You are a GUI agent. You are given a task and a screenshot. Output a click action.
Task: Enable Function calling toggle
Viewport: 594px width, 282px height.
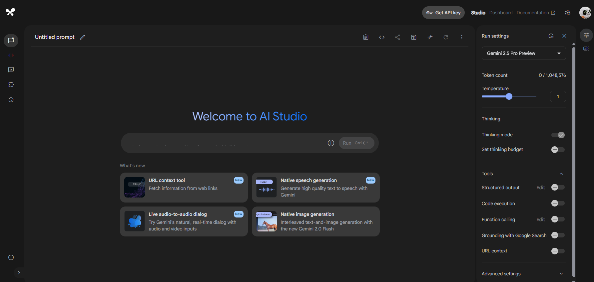tap(558, 219)
